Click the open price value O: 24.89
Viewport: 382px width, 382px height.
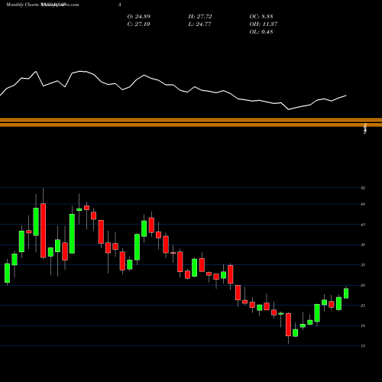pyautogui.click(x=139, y=17)
